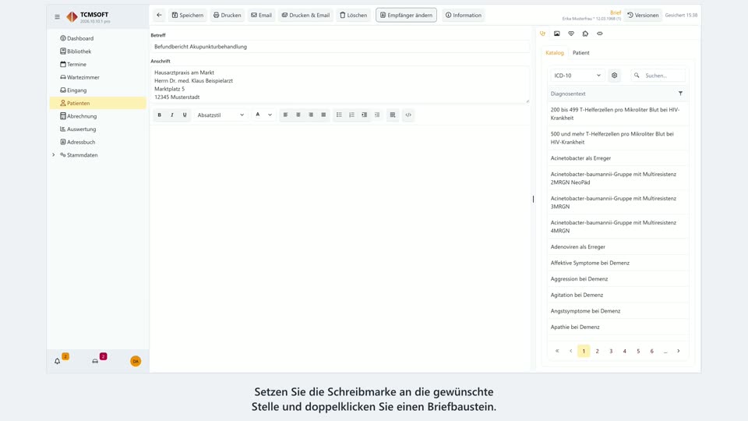
Task: Go to diagnosis page 2
Action: [598, 352]
